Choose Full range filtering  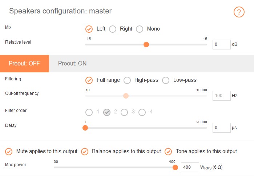pos(89,80)
